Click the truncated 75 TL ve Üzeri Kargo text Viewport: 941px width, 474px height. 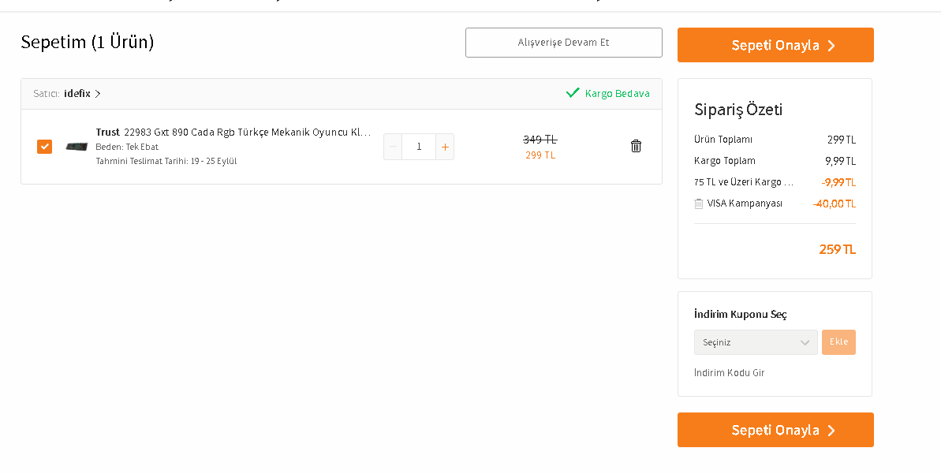pyautogui.click(x=744, y=182)
